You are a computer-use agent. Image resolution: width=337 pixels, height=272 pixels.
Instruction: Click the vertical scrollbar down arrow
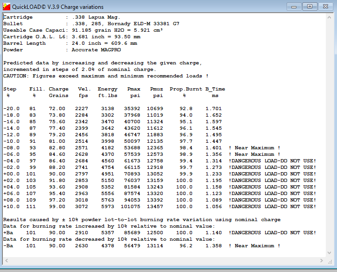329,253
